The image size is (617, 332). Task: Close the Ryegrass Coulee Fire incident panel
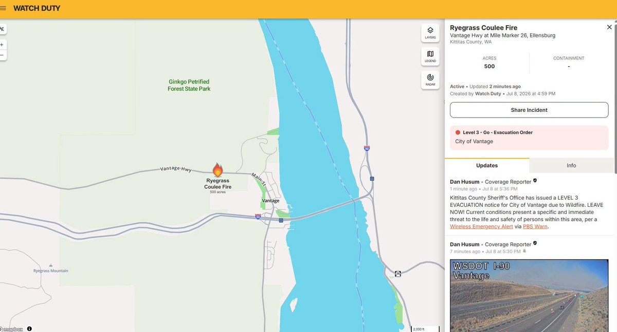pyautogui.click(x=609, y=27)
